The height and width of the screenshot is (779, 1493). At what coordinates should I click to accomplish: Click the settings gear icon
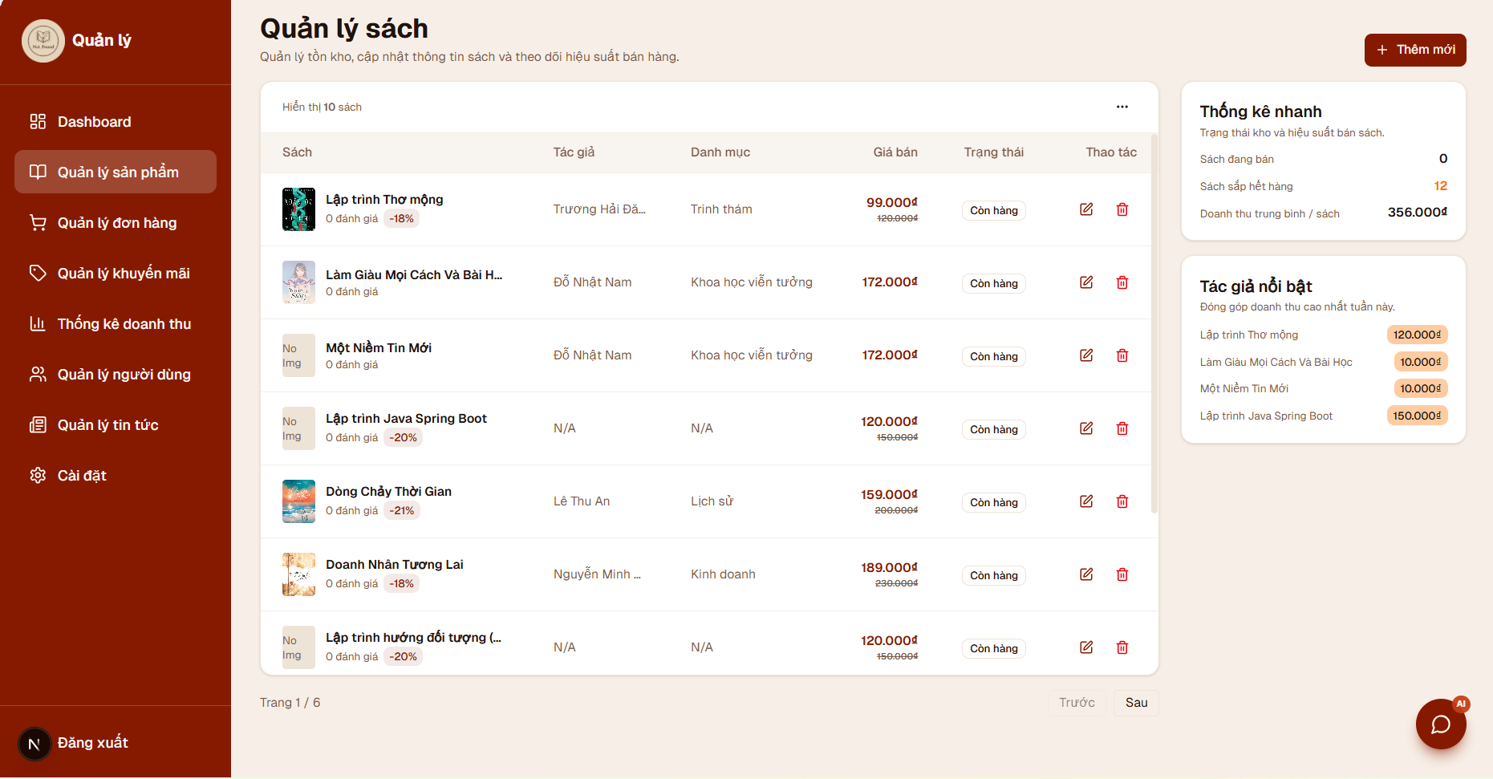coord(38,475)
